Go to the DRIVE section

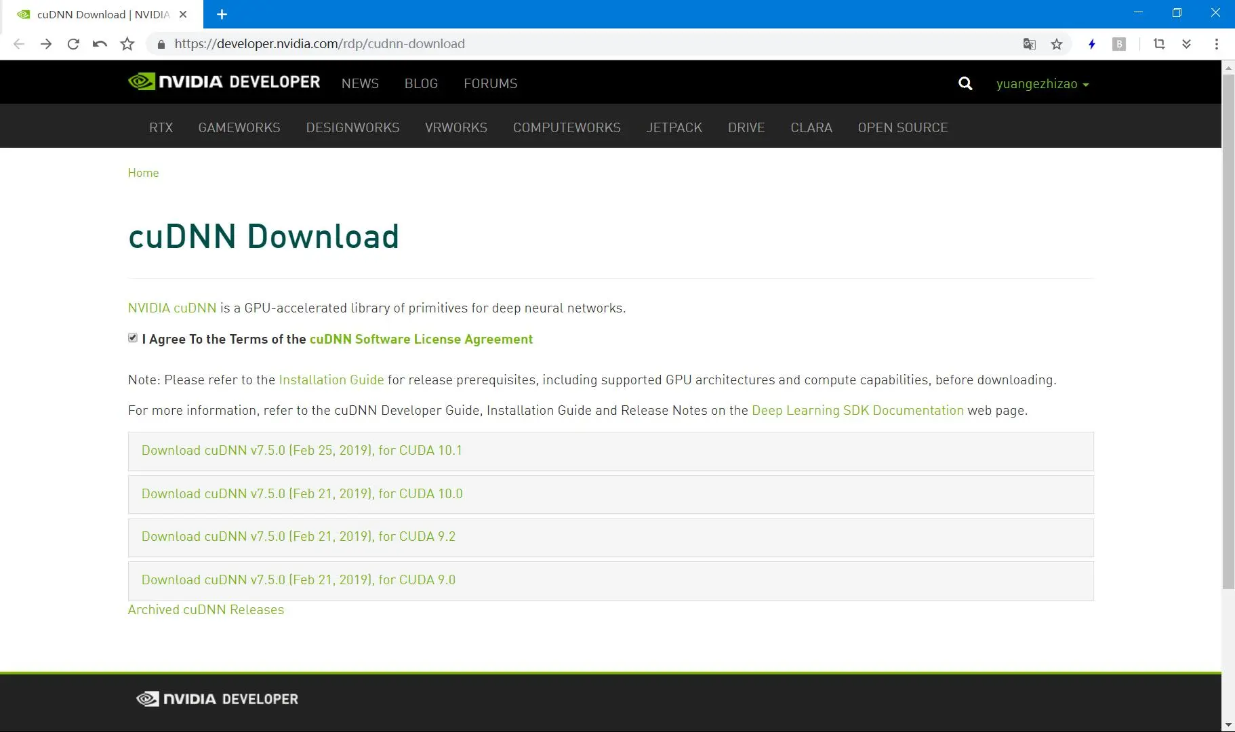point(746,127)
